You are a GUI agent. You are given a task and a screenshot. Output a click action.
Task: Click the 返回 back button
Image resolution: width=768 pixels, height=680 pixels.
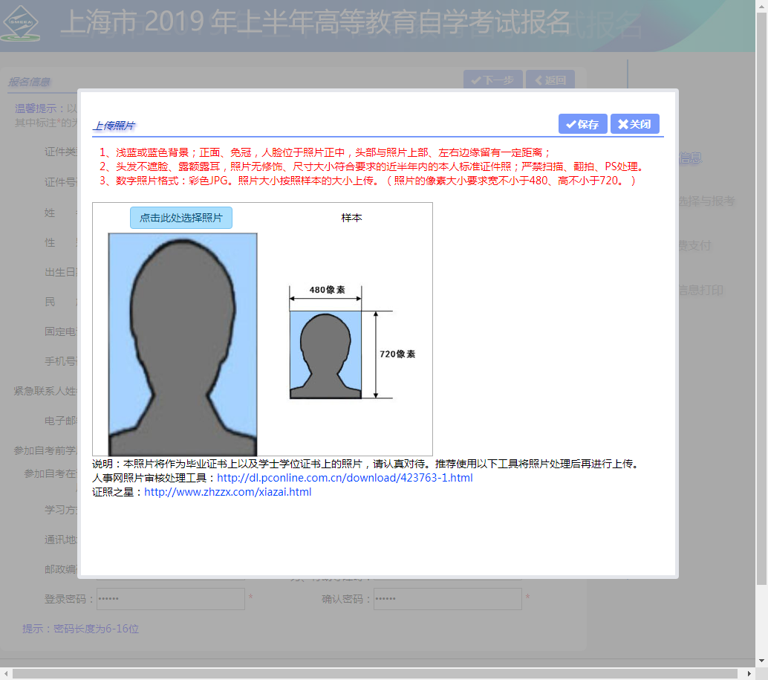550,80
